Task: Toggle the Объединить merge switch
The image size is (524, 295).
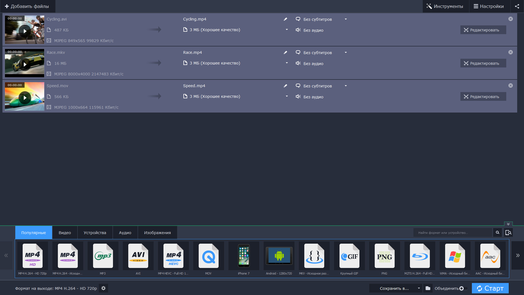Action: point(463,288)
